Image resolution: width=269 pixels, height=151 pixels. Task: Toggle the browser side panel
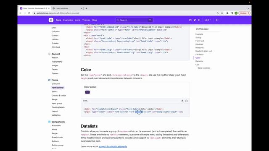click(x=232, y=13)
